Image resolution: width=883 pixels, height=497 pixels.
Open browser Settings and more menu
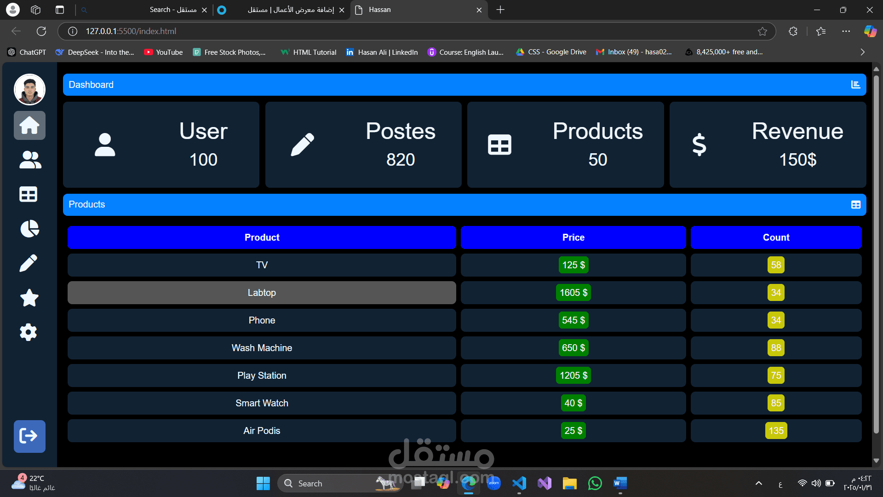(x=846, y=31)
